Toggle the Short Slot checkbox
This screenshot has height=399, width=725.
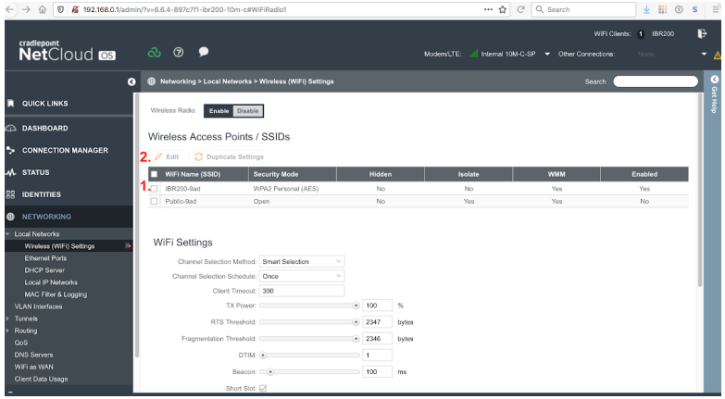(x=262, y=388)
